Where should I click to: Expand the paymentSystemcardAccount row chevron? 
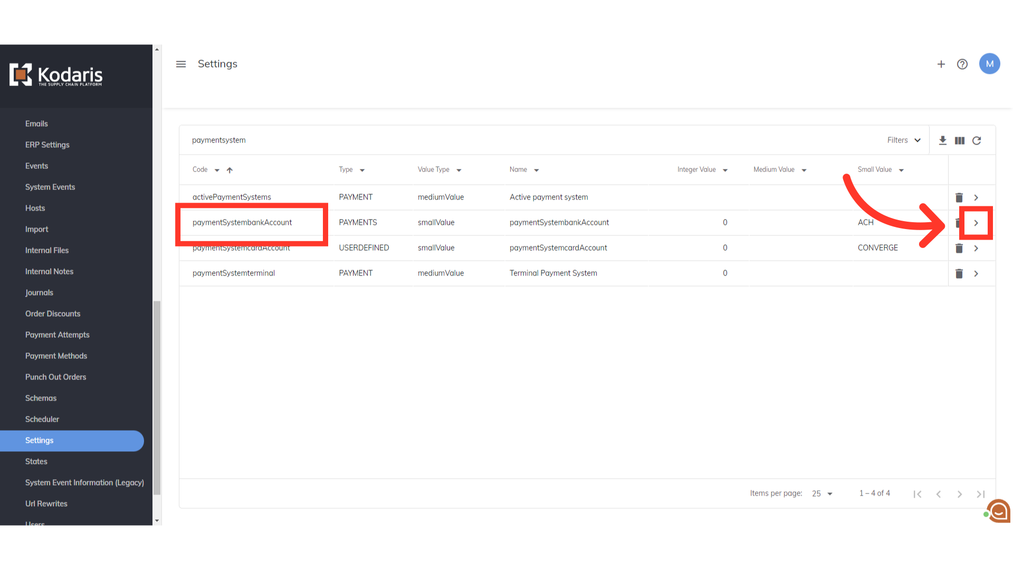[976, 248]
